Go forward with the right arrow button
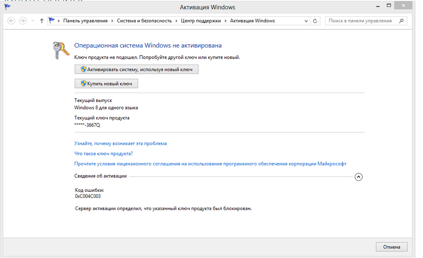This screenshot has height=258, width=423. click(x=23, y=21)
